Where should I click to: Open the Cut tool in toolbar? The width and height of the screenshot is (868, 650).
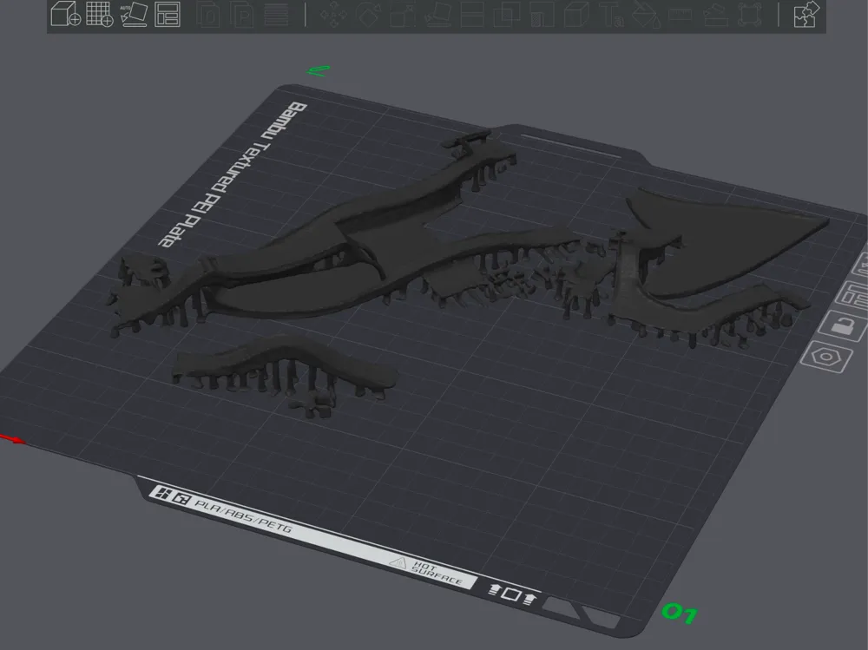[472, 14]
